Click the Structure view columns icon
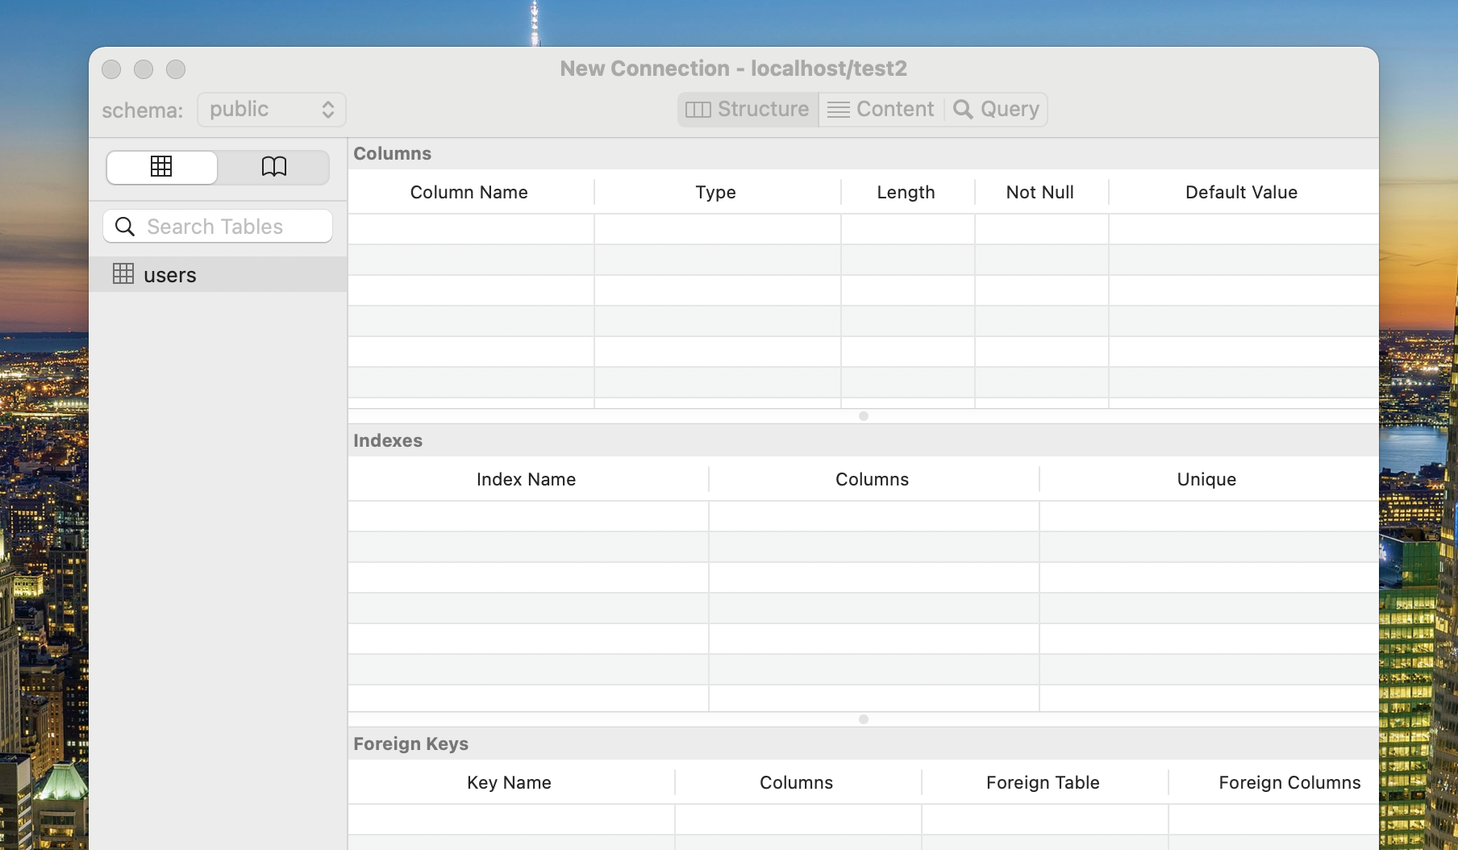 coord(697,109)
